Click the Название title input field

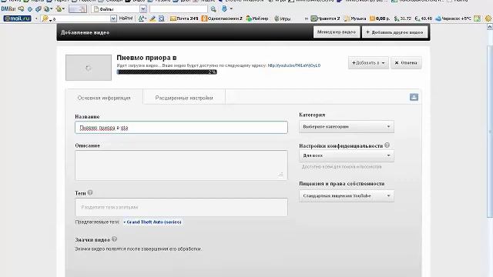pyautogui.click(x=182, y=128)
